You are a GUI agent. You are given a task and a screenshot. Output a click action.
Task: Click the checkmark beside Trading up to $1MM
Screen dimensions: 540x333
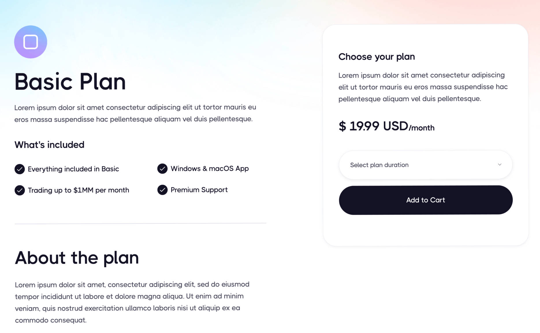pos(19,190)
